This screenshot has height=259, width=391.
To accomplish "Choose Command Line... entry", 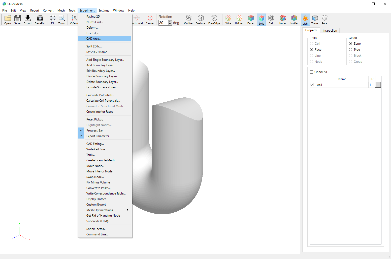I will [x=105, y=234].
